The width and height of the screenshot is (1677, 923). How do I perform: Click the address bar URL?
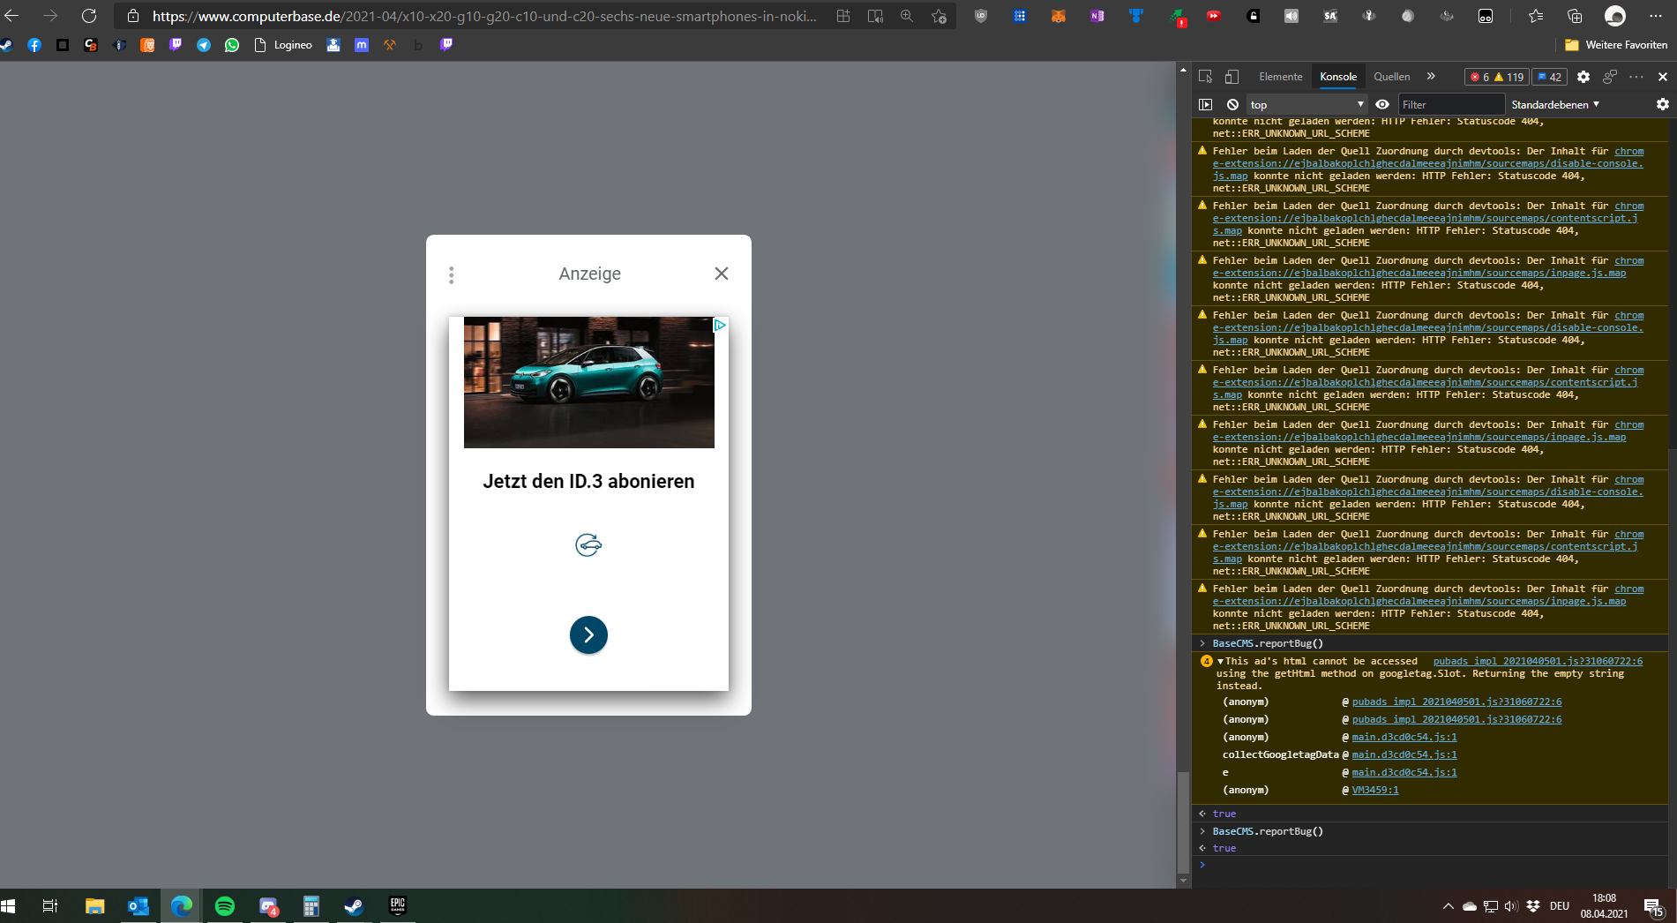[484, 16]
